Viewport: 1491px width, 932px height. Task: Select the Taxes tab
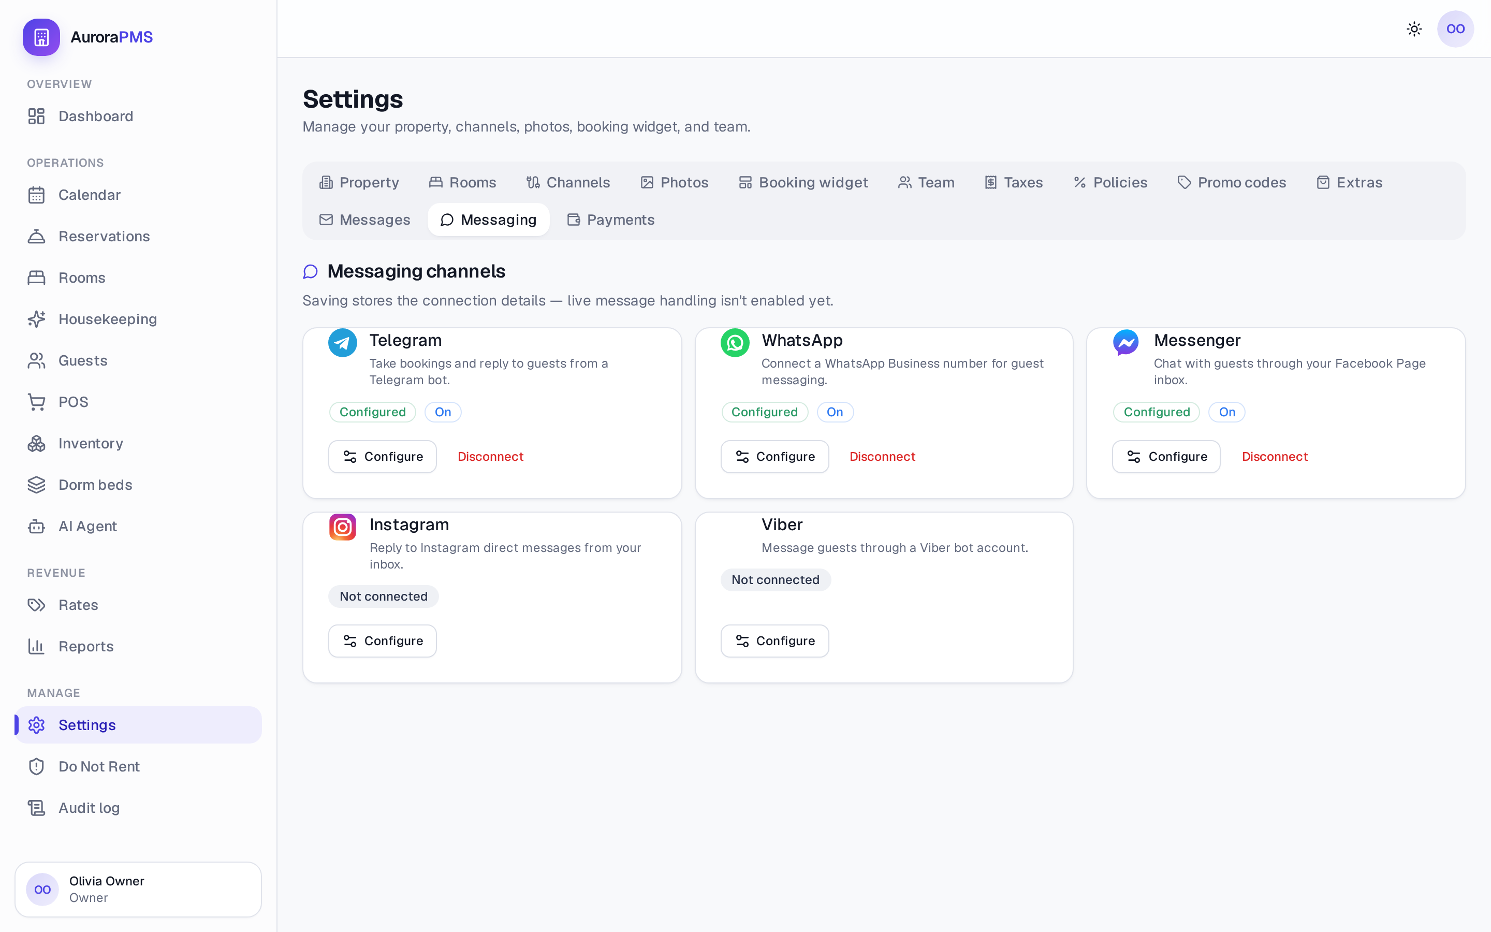click(x=1014, y=182)
